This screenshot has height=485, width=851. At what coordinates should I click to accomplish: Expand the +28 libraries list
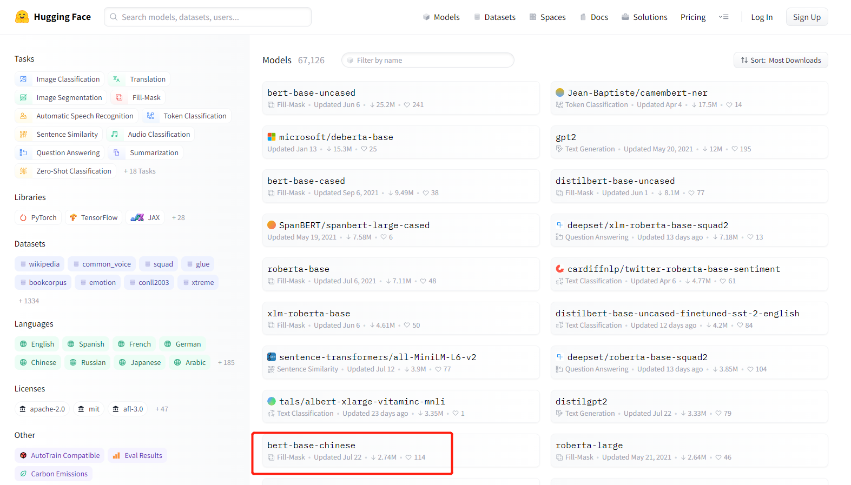coord(179,218)
